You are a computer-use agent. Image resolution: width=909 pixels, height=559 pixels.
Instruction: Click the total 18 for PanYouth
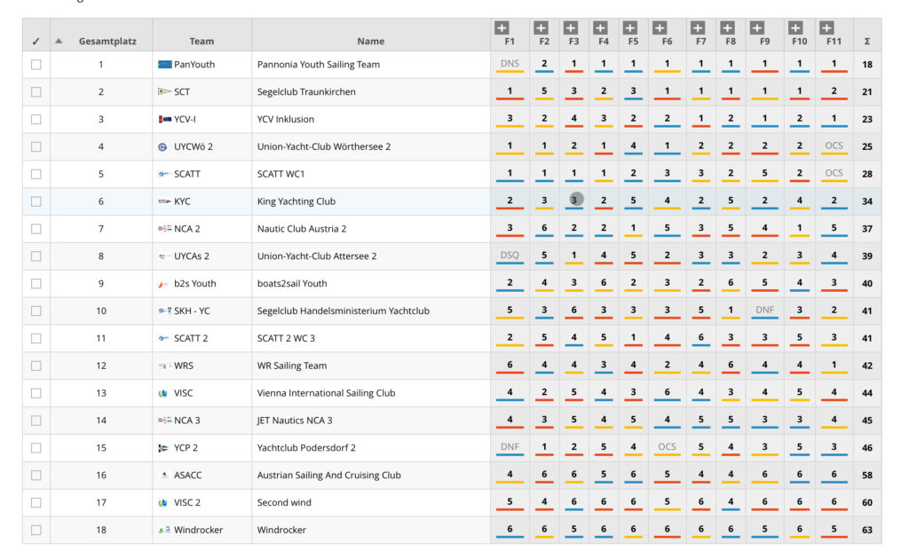pyautogui.click(x=867, y=64)
